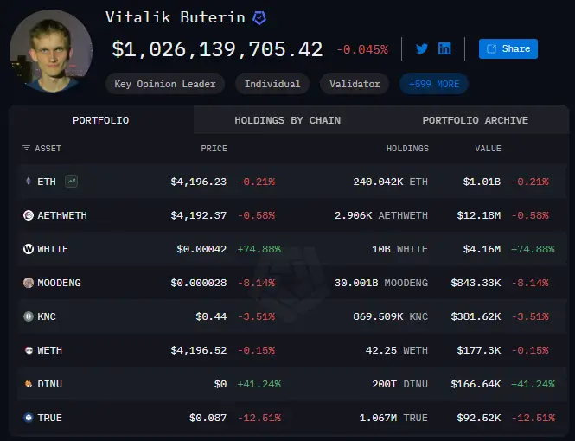Open the LinkedIn profile icon
This screenshot has height=441, width=575.
tap(444, 48)
